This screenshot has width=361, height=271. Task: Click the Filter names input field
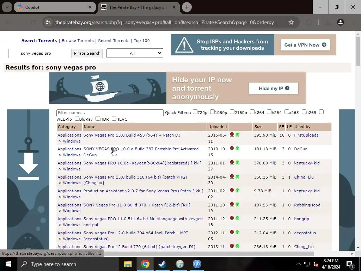110,113
